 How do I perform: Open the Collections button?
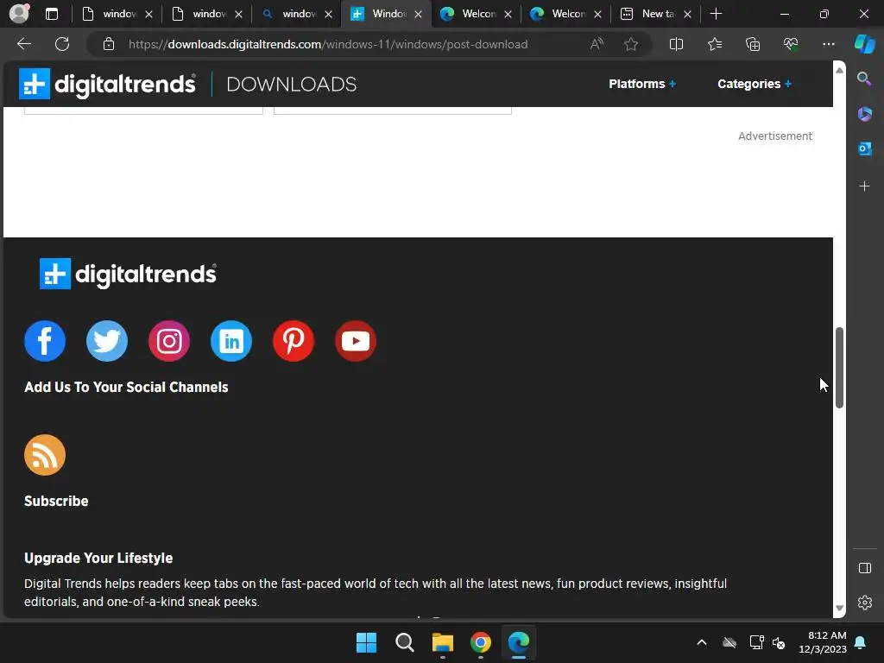click(753, 44)
